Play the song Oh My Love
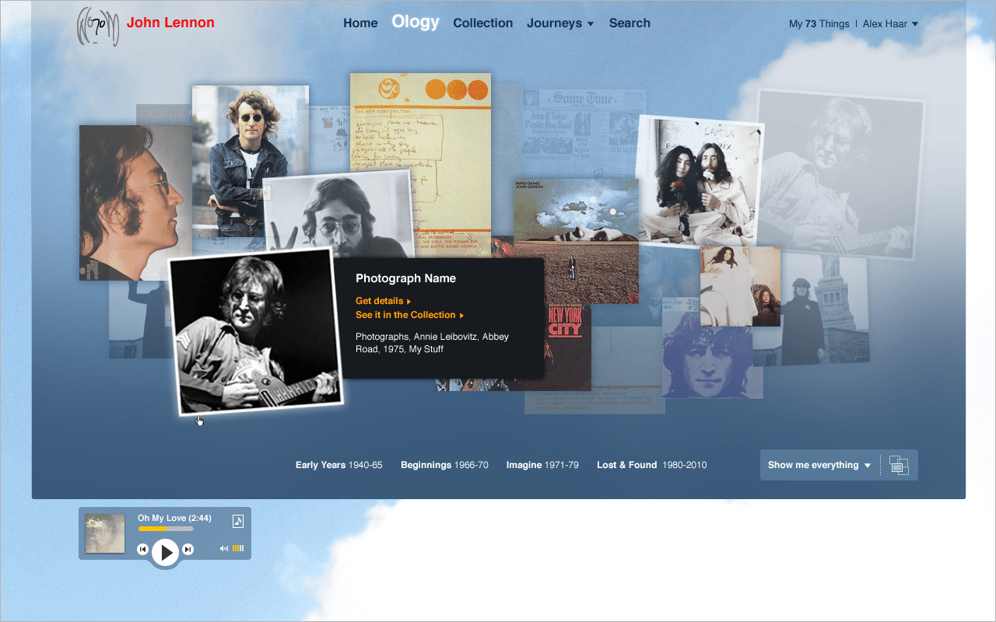 (x=164, y=552)
